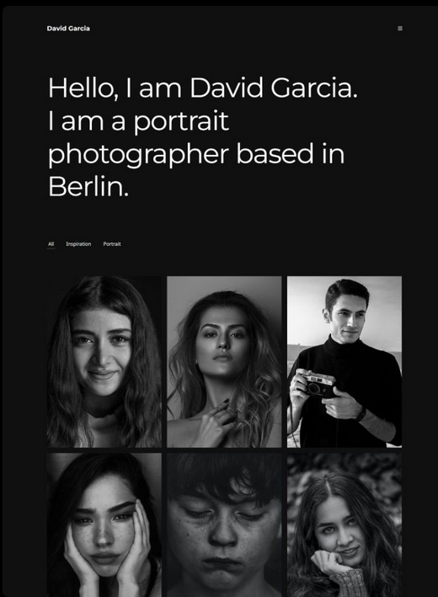Click the 'I am a portrait' headline line

pyautogui.click(x=139, y=121)
